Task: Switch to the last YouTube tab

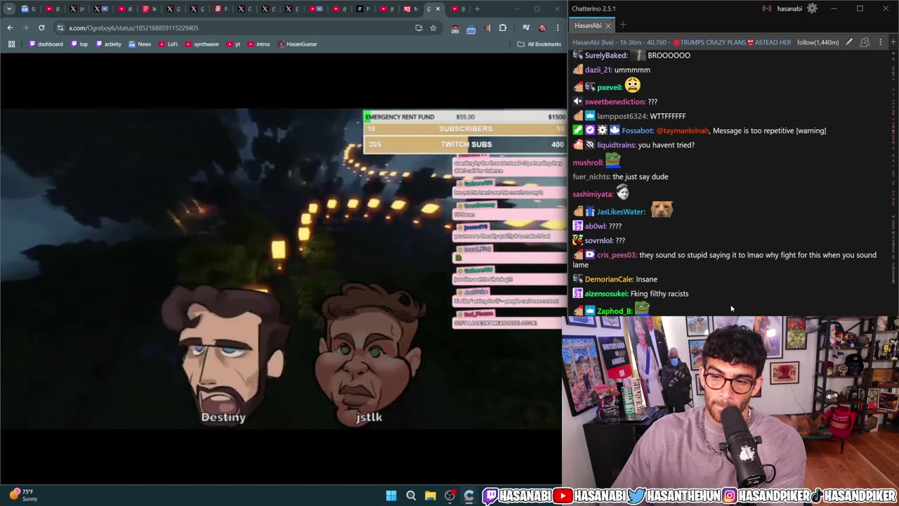Action: click(457, 9)
